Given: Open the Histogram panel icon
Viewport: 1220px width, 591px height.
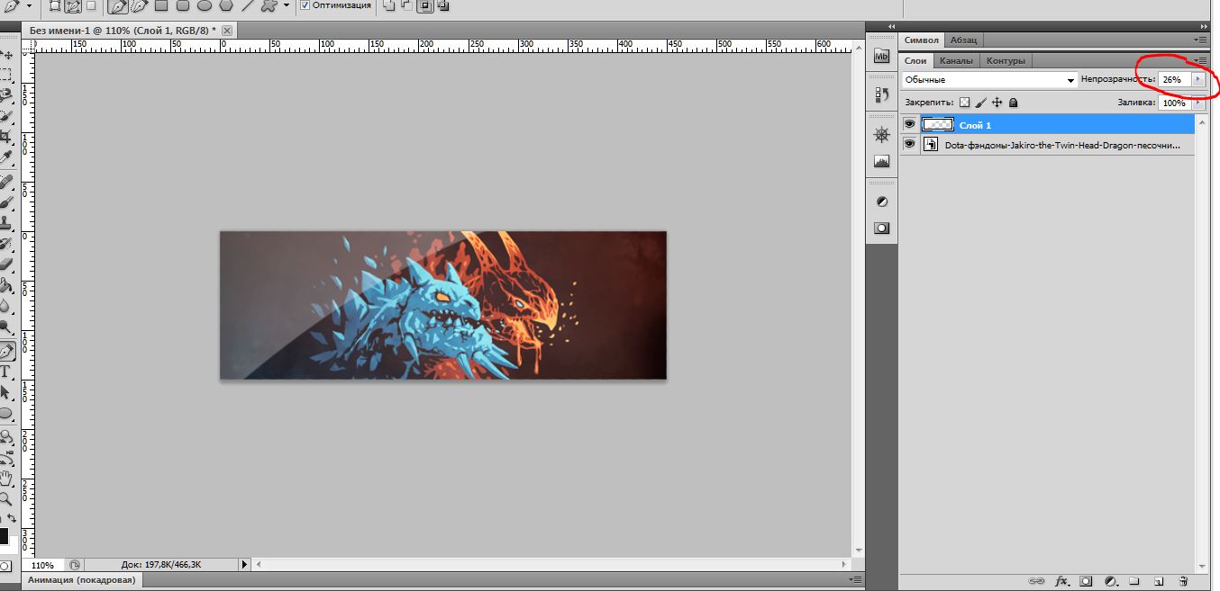Looking at the screenshot, I should tap(882, 162).
